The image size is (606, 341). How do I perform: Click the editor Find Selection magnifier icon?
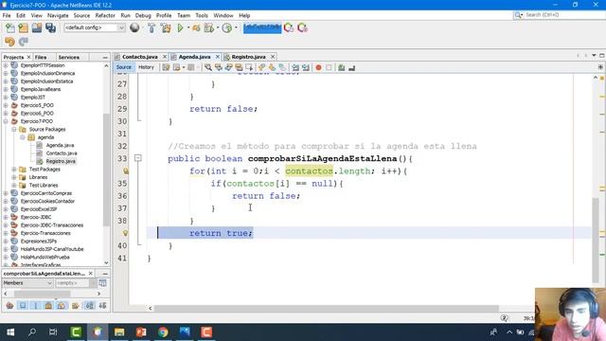click(208, 67)
